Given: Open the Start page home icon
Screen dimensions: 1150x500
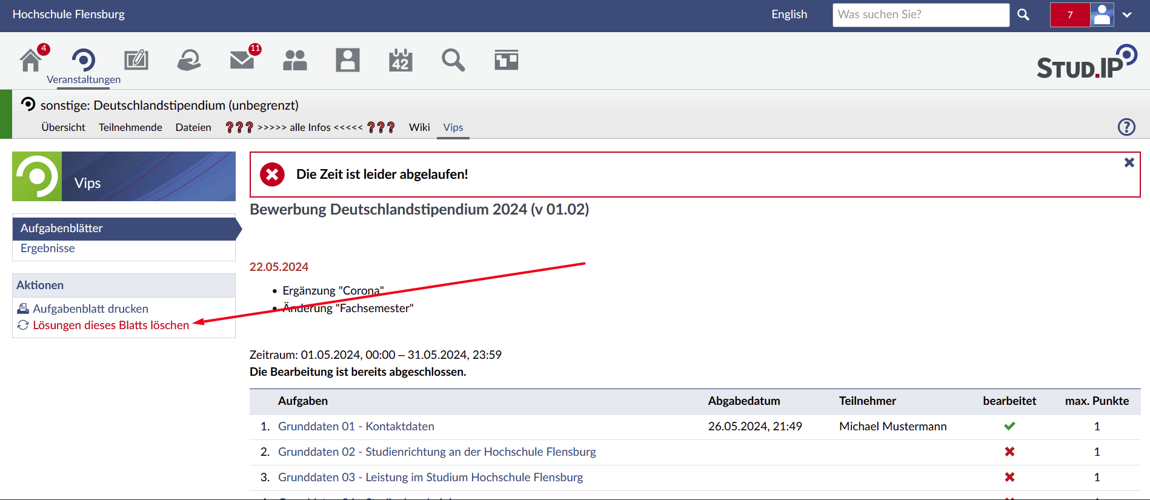Looking at the screenshot, I should point(30,60).
